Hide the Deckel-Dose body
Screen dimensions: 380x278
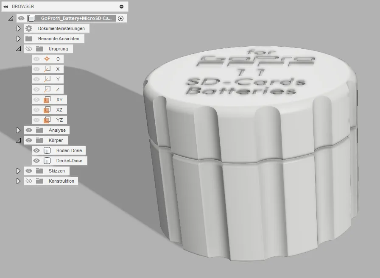click(36, 161)
